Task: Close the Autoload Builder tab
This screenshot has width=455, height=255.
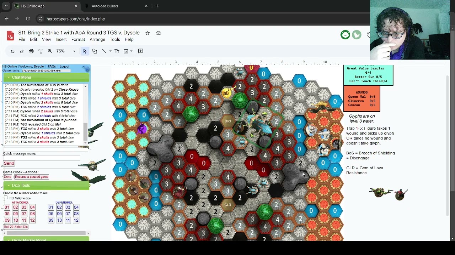Action: point(146,6)
